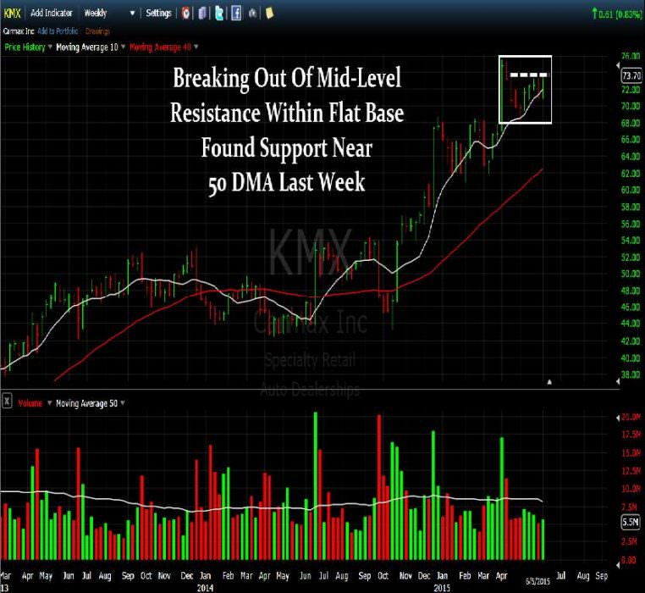Click the alarm clock alert icon
The width and height of the screenshot is (645, 593).
186,14
